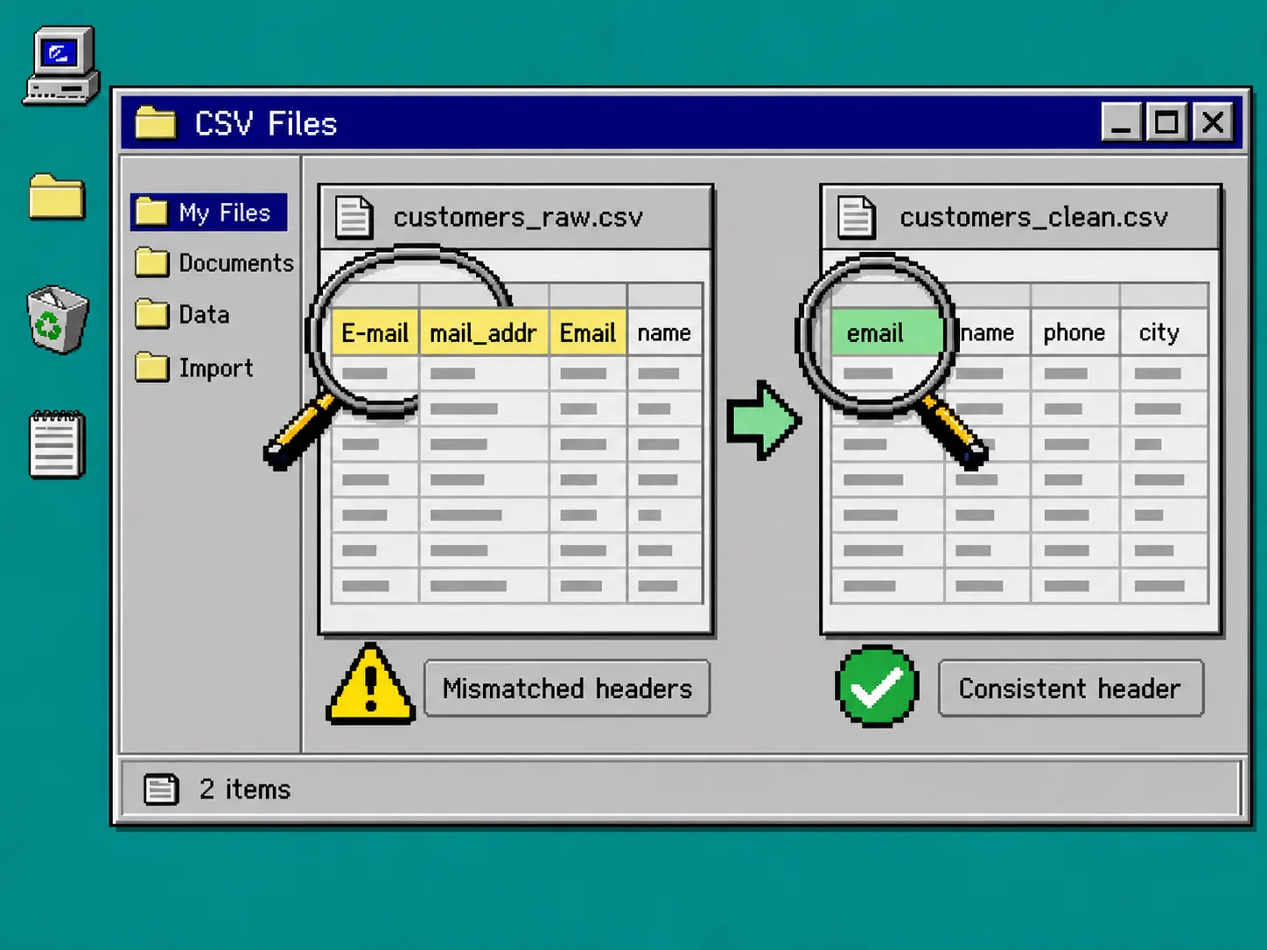Click the folder icon in CSV Files title bar

click(x=156, y=123)
